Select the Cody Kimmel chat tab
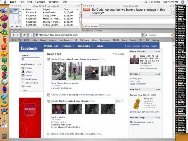The image size is (188, 141). (x=91, y=26)
